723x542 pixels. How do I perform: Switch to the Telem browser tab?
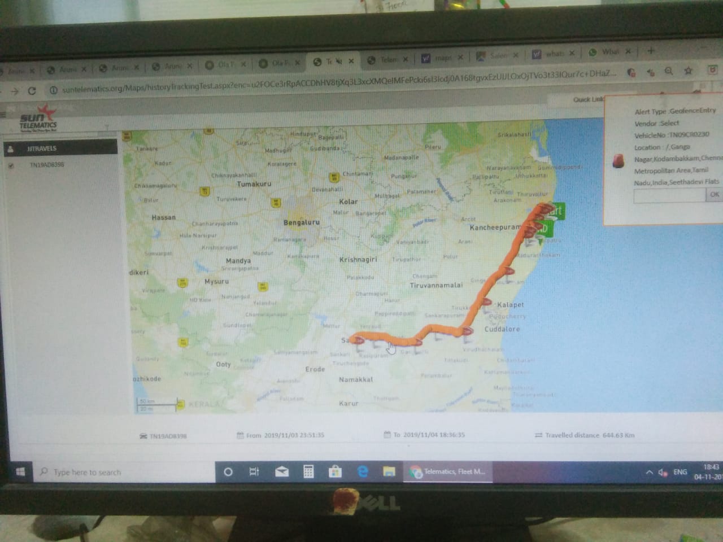[387, 59]
